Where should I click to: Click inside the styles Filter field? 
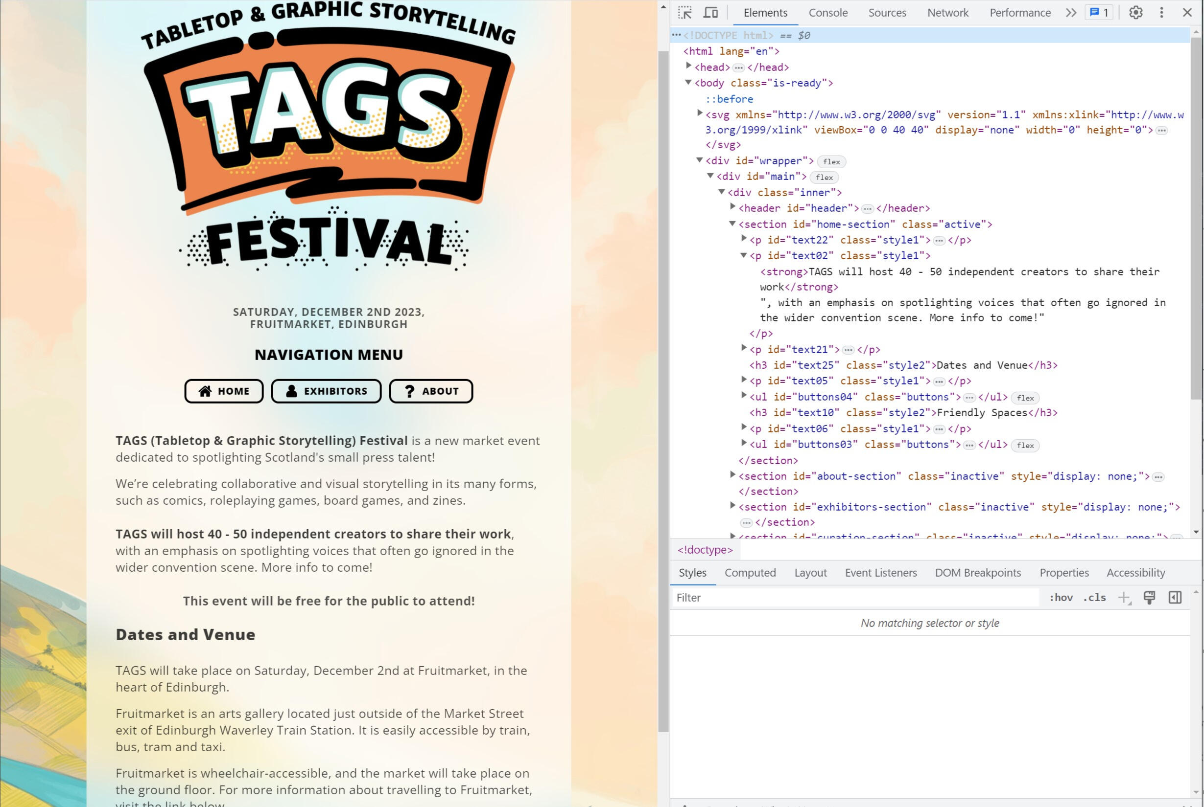point(773,597)
